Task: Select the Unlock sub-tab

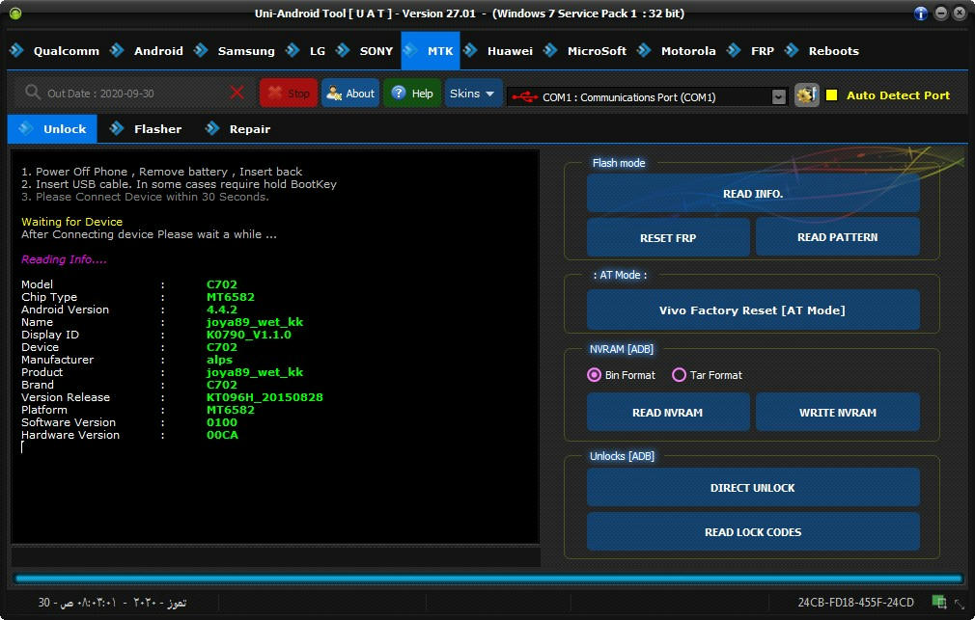Action: coord(52,128)
